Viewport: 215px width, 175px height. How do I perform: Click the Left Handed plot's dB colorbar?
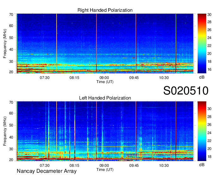click(x=202, y=131)
